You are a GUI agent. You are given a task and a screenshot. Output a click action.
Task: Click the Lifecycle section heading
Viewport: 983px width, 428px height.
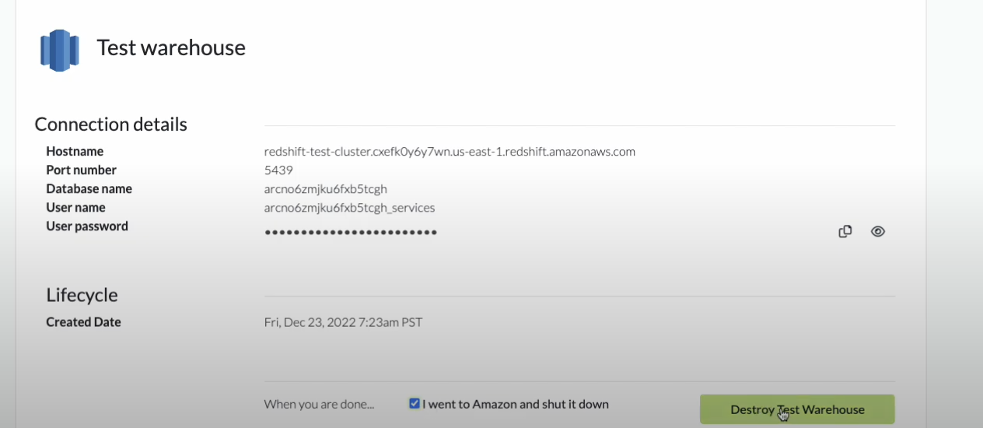[82, 295]
